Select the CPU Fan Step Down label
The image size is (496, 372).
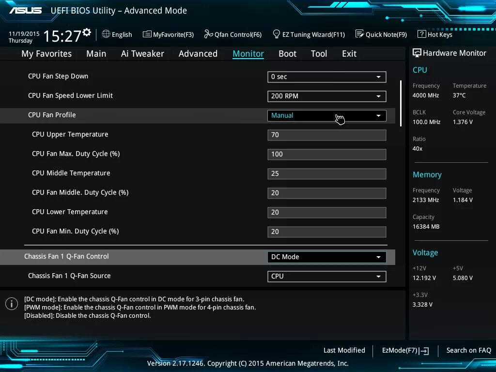click(x=58, y=76)
